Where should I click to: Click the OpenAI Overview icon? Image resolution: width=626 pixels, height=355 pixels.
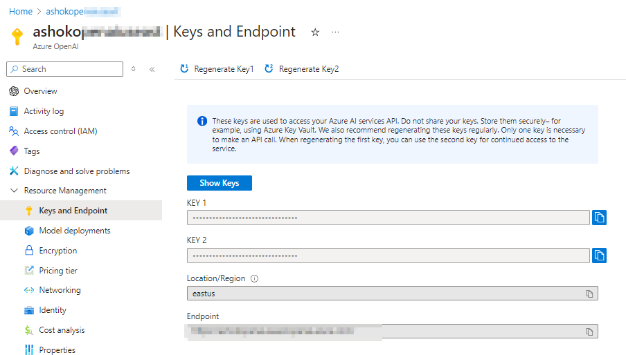click(14, 91)
